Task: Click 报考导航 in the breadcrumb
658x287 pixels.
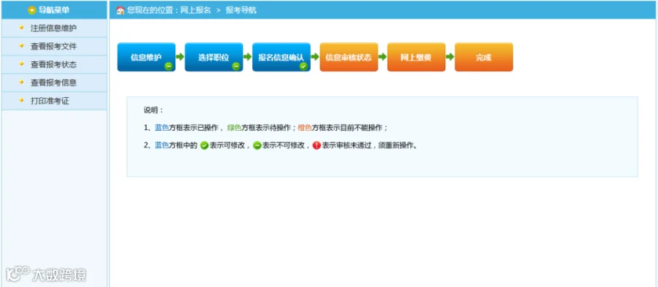Action: coord(241,10)
